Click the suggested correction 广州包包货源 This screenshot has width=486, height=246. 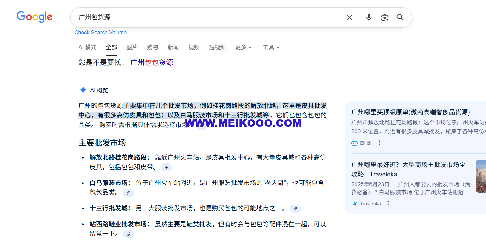(152, 63)
